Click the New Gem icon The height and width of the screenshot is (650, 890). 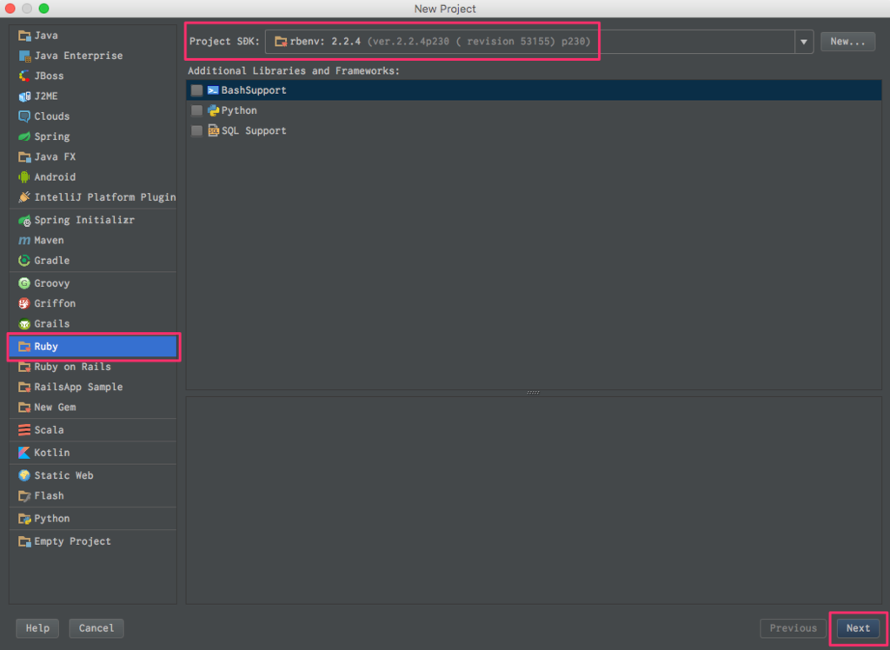24,408
